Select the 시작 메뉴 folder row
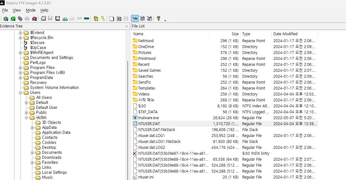The image size is (346, 180). [x=225, y=100]
